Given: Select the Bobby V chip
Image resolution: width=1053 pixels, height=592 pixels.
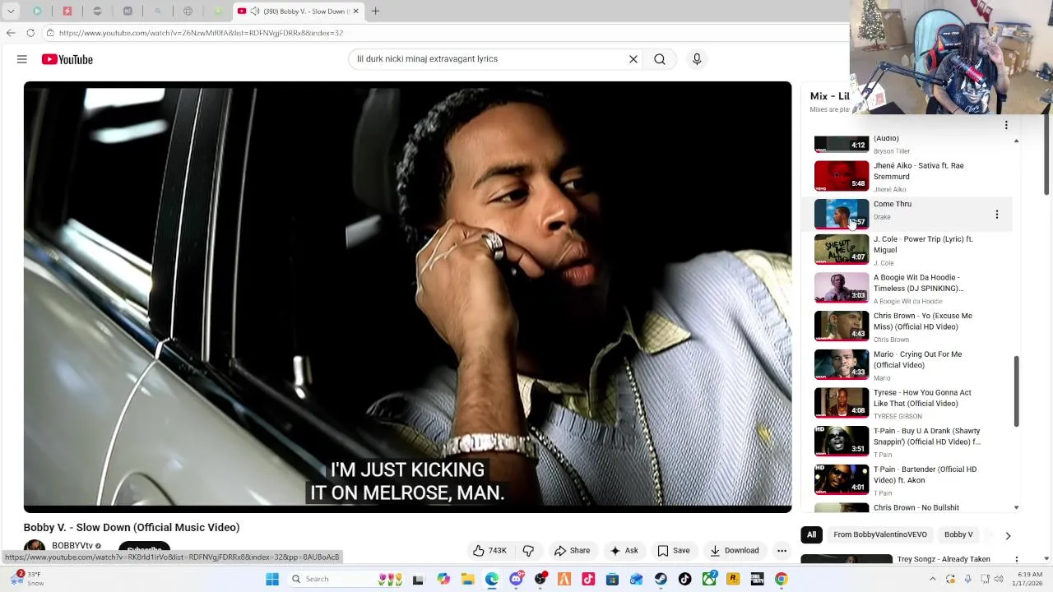Looking at the screenshot, I should coord(958,535).
